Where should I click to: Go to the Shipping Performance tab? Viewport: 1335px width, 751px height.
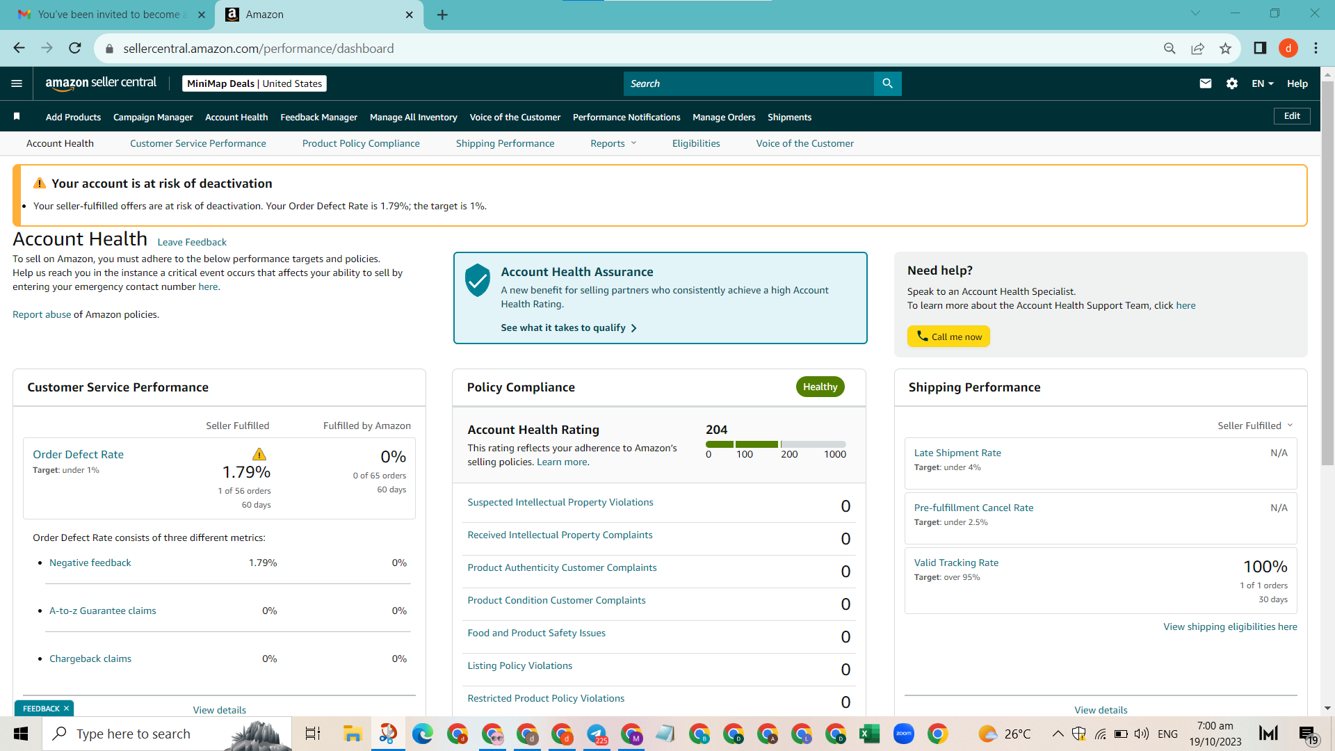505,143
